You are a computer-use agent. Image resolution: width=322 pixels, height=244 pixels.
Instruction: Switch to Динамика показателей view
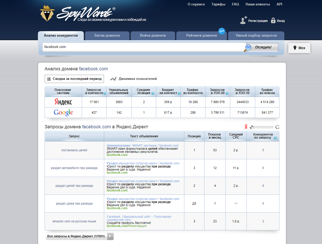pyautogui.click(x=134, y=79)
